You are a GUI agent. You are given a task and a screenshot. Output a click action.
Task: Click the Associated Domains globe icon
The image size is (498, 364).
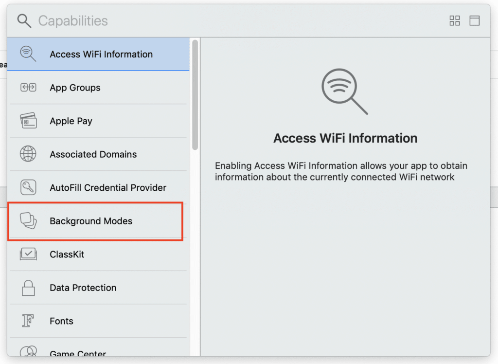[x=28, y=154]
